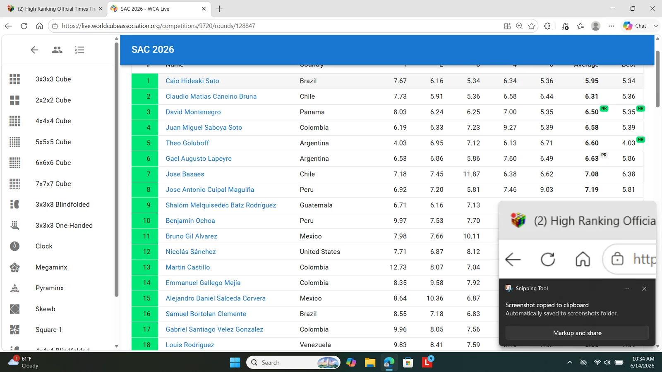Show hidden system tray icons chevron
The width and height of the screenshot is (662, 372).
coord(570,362)
